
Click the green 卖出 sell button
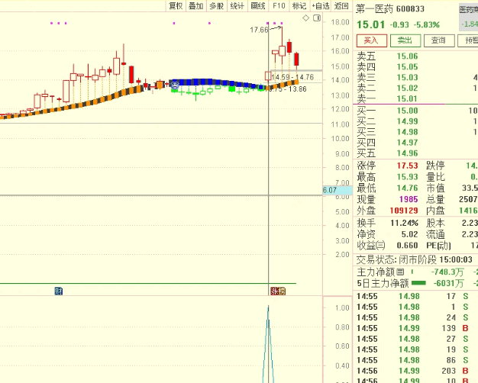point(405,40)
